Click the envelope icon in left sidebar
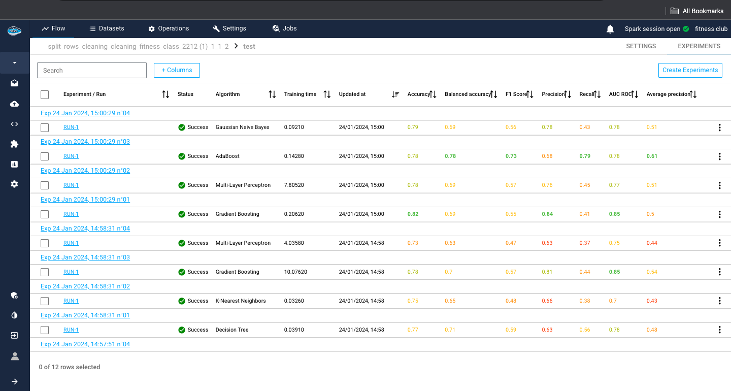 coord(14,83)
